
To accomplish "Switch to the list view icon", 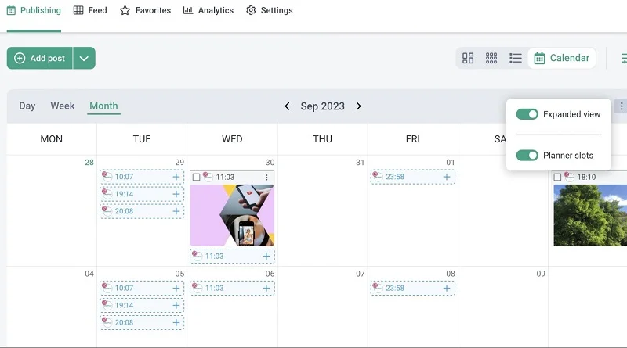I will [x=516, y=58].
